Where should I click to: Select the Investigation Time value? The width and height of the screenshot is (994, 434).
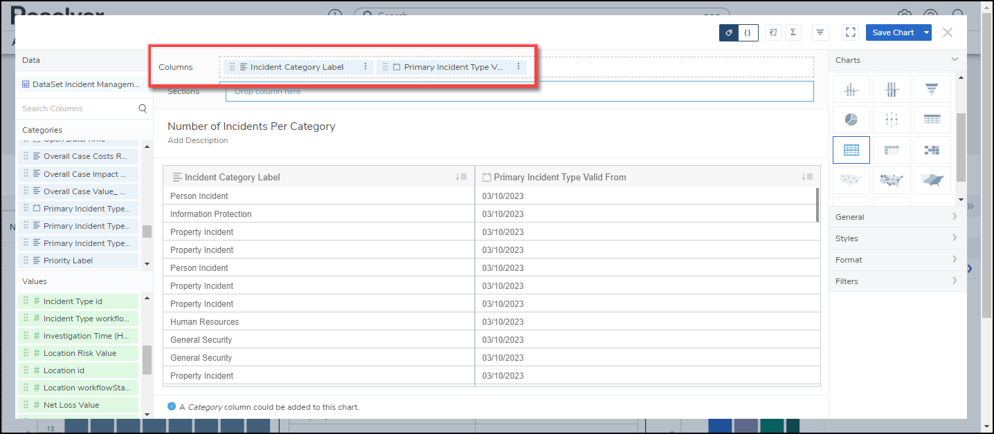tap(79, 336)
